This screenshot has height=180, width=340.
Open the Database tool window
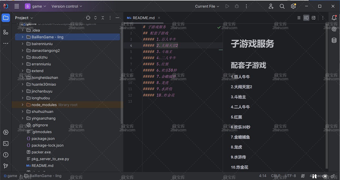click(x=334, y=40)
